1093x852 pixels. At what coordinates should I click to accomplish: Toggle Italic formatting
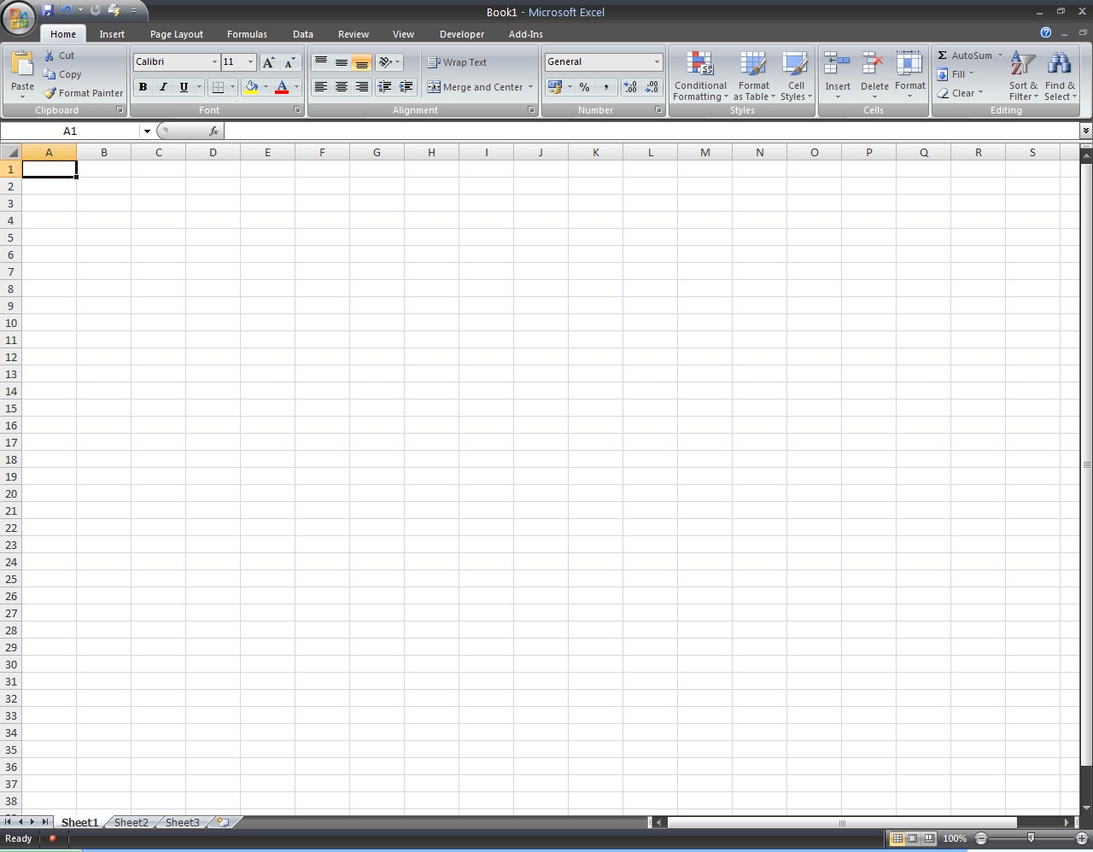(x=163, y=87)
